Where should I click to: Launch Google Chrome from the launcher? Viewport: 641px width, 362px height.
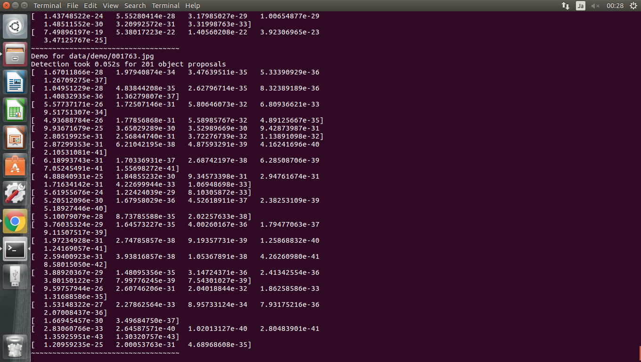click(15, 221)
